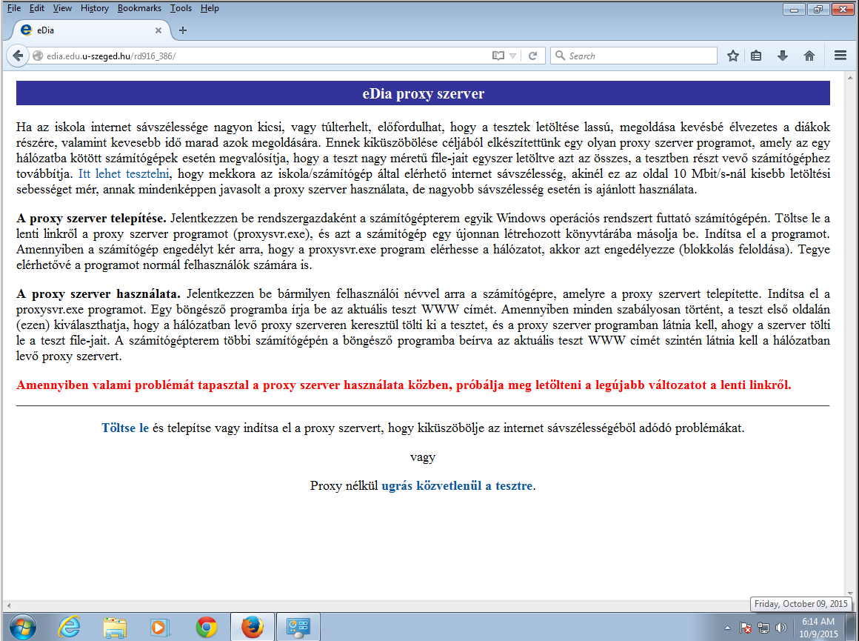Screen dimensions: 859x641
Task: Show bookmarks list icon
Action: pyautogui.click(x=756, y=56)
